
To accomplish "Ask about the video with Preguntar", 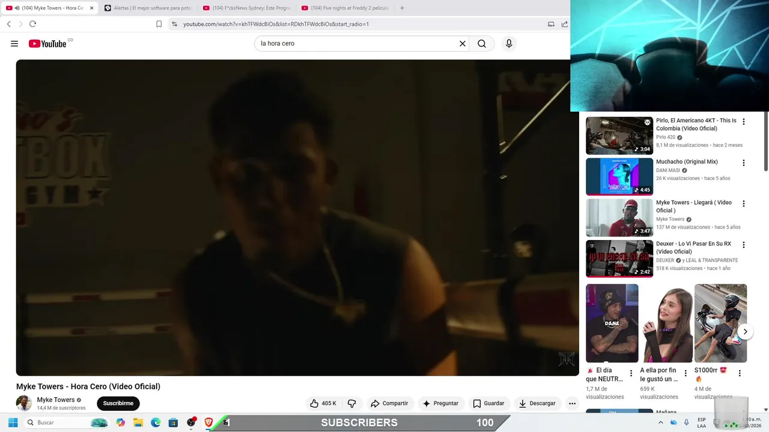I will point(440,403).
